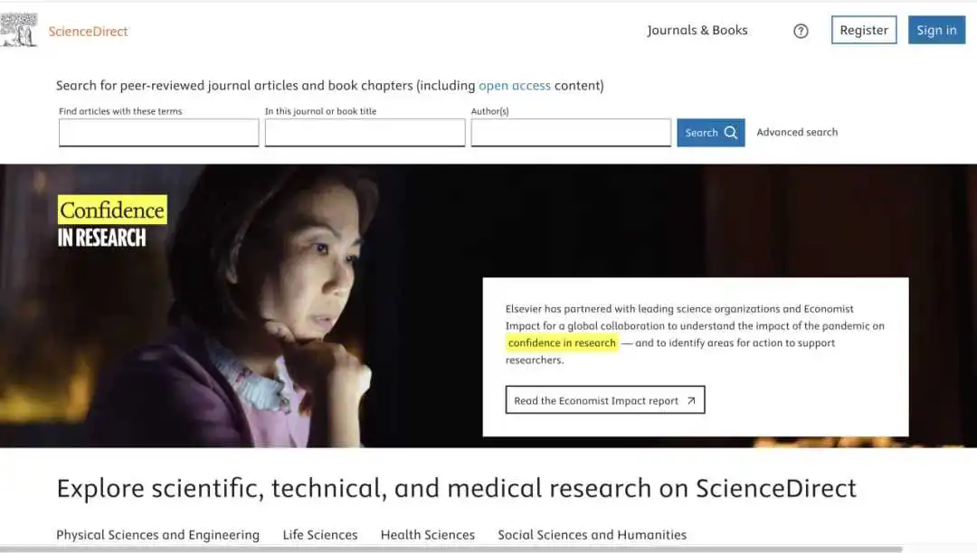Click the horizontal scrollbar at bottom
Viewport: 977px width, 553px height.
(x=451, y=550)
